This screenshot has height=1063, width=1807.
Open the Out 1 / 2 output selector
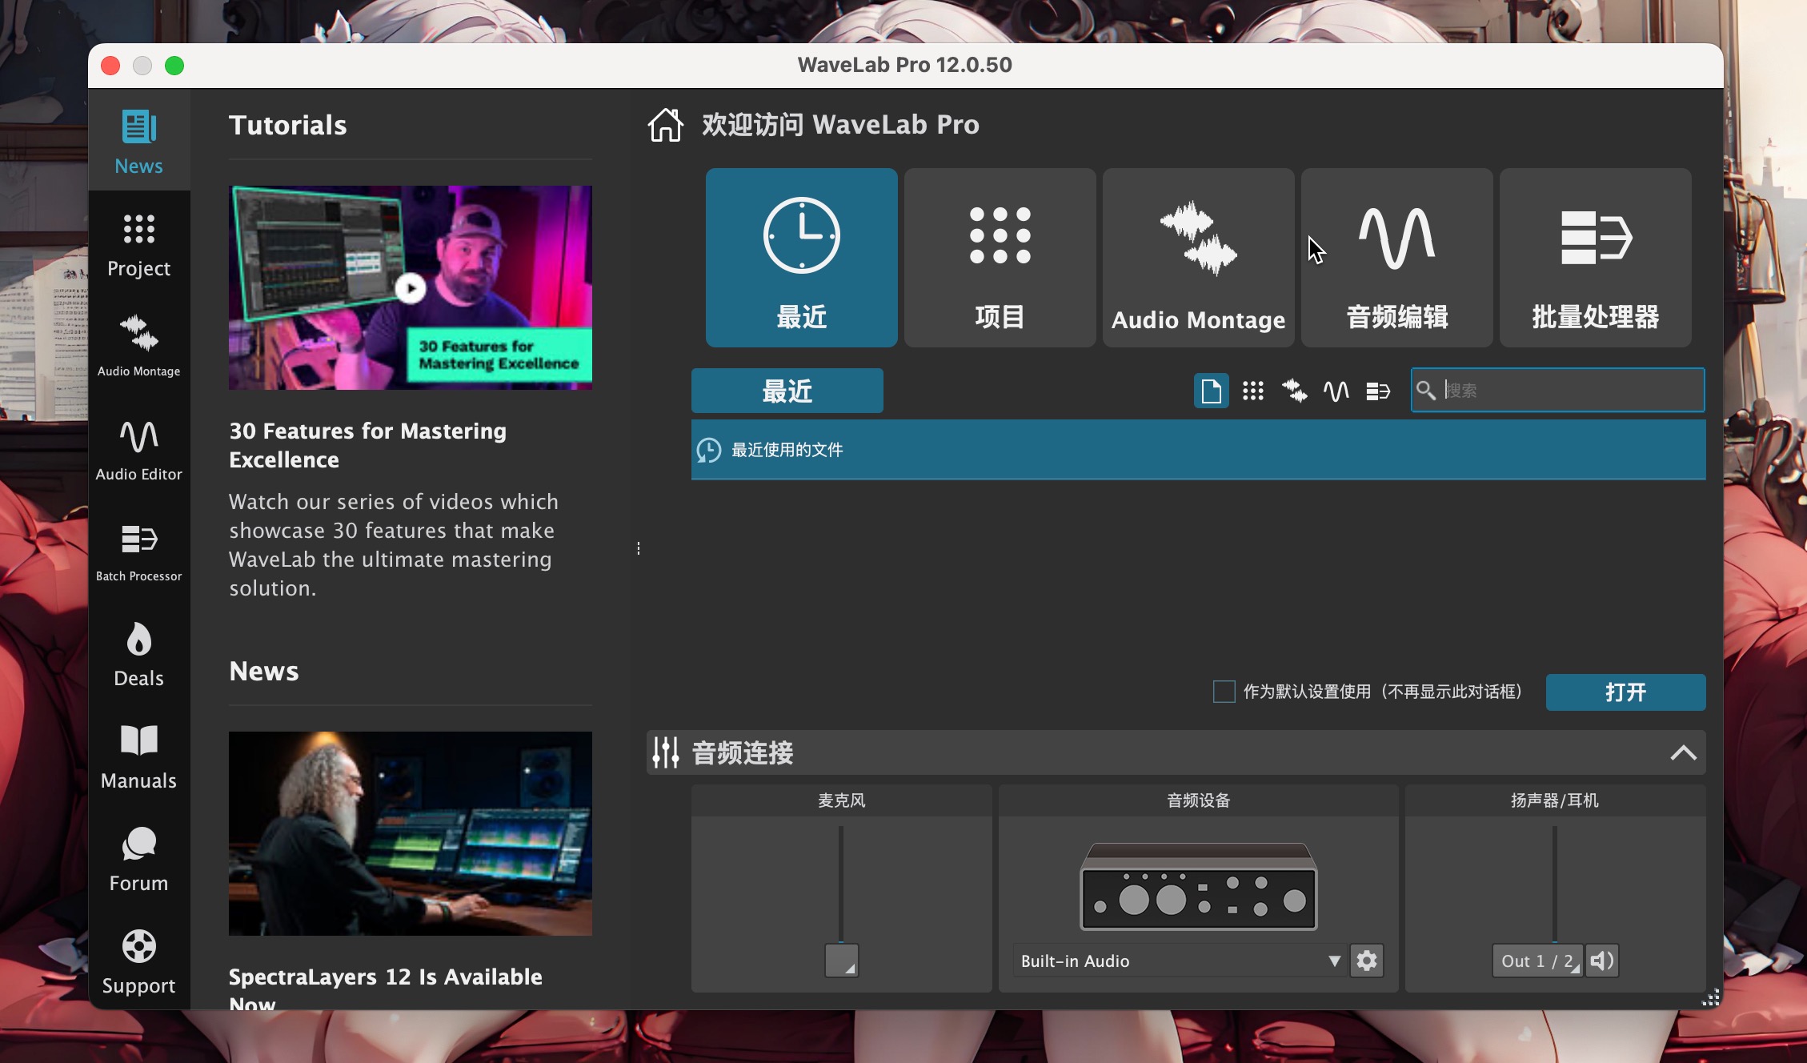point(1537,961)
